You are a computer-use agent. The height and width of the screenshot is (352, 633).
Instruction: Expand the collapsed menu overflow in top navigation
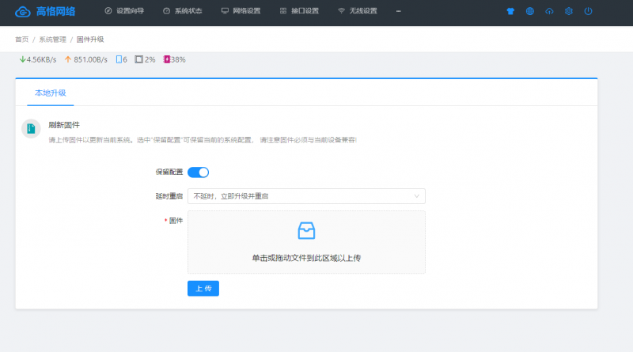click(x=399, y=12)
